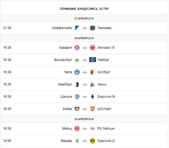Click the Hannover 96 club logo

(x=92, y=28)
